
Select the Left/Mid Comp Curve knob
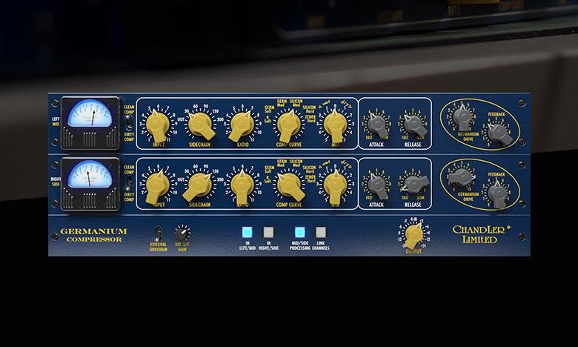pos(289,125)
